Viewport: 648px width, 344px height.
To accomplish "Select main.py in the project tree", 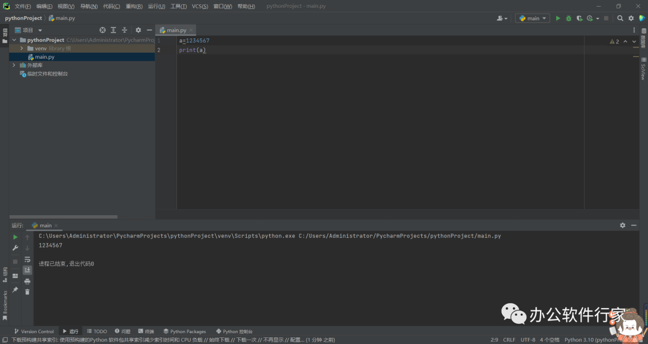I will pyautogui.click(x=44, y=57).
